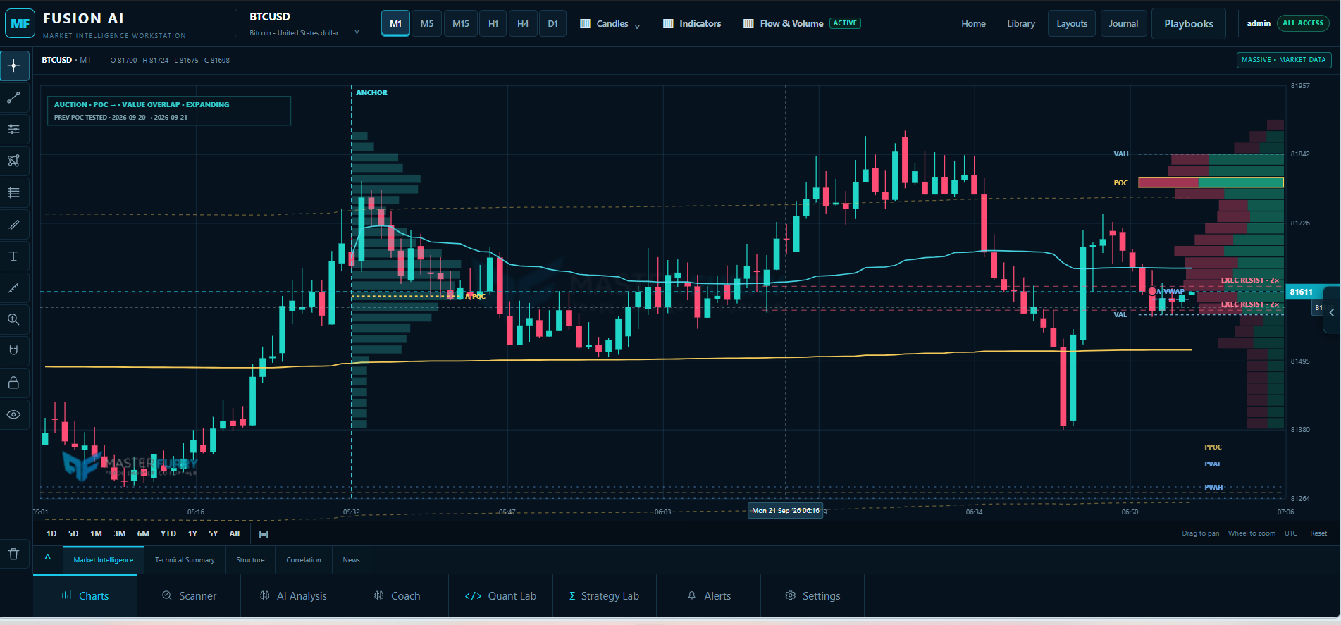Set range to 5Y

(213, 534)
